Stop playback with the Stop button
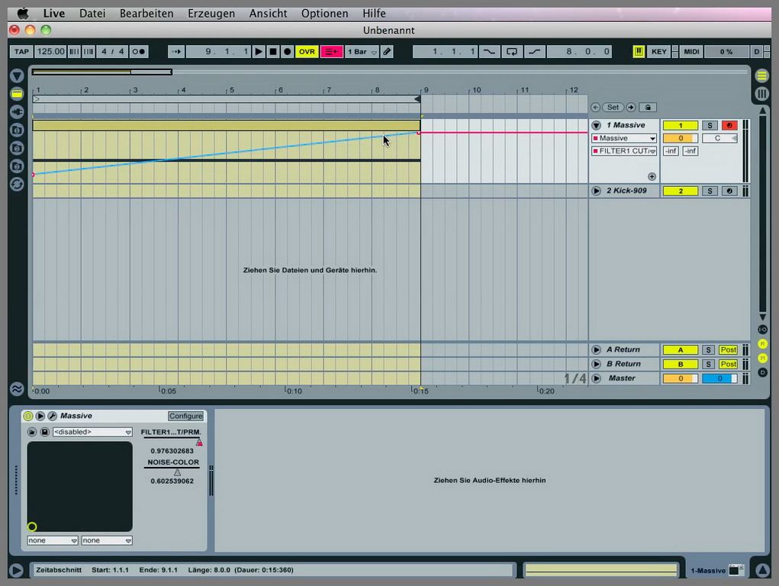This screenshot has width=779, height=586. pos(272,51)
